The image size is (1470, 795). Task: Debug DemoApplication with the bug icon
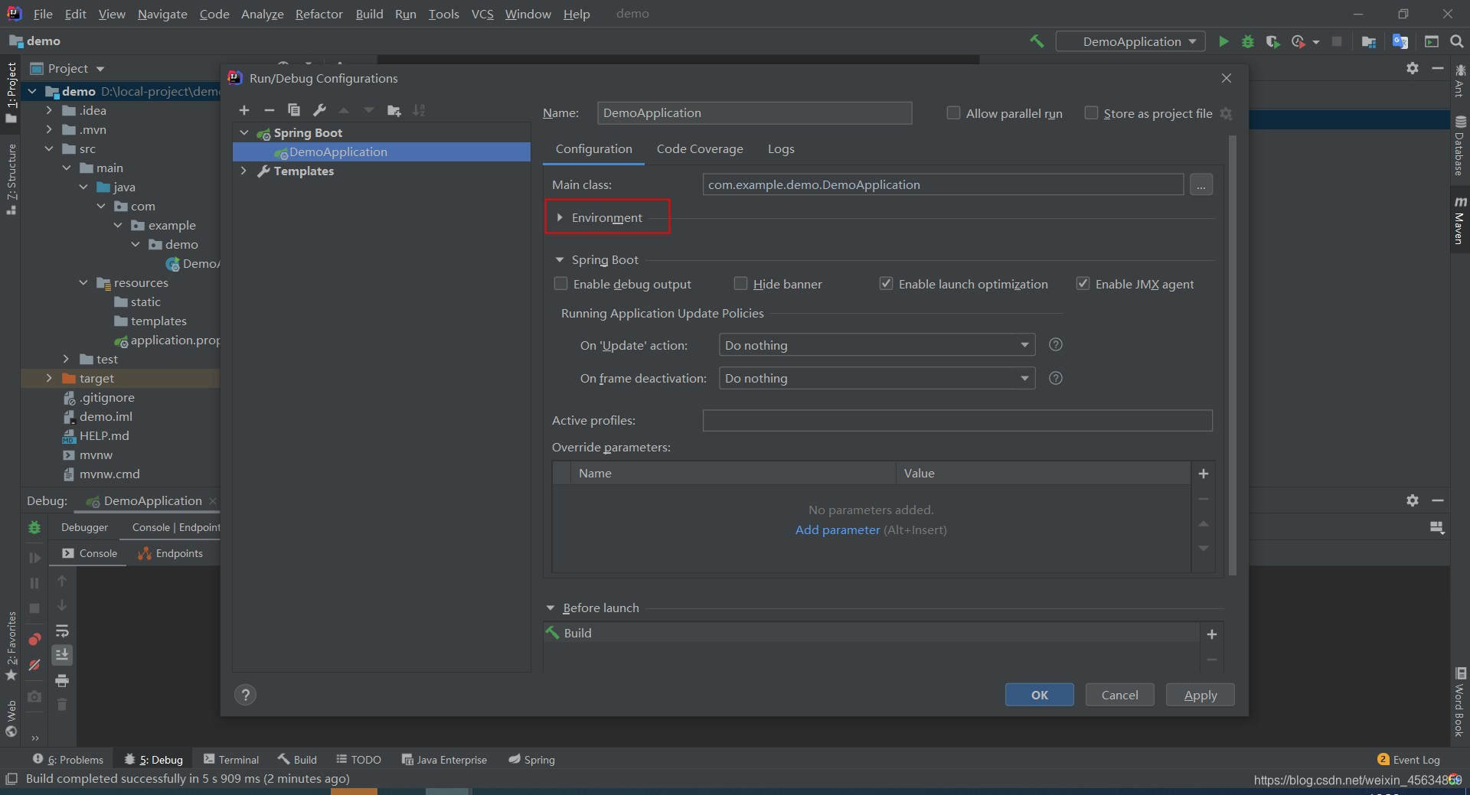[x=1248, y=41]
